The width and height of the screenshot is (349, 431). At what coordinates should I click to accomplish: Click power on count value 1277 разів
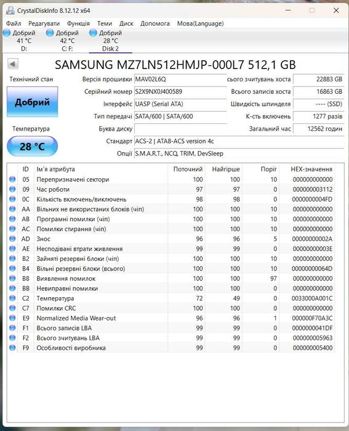319,117
